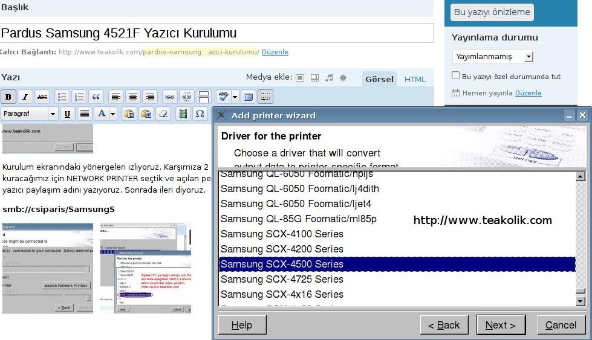Click the Search Network Printers screenshot thumbnail

[x=48, y=268]
